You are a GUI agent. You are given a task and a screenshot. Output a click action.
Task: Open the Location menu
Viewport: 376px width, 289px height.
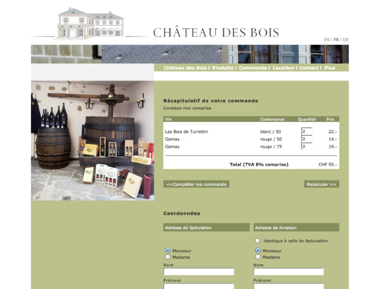283,68
